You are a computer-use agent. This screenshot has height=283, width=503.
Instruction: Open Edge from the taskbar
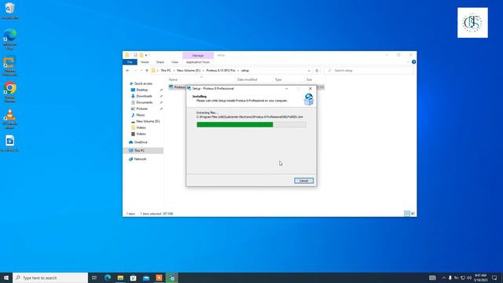[108, 277]
